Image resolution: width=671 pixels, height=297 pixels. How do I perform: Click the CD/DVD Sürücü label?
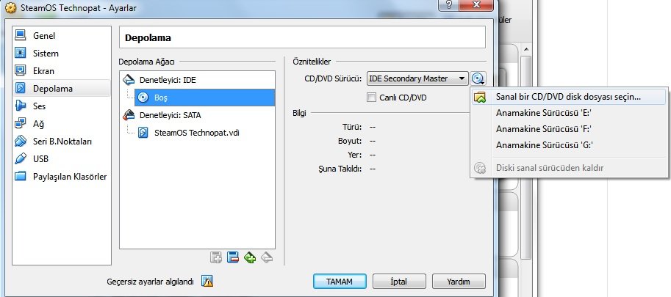click(334, 78)
